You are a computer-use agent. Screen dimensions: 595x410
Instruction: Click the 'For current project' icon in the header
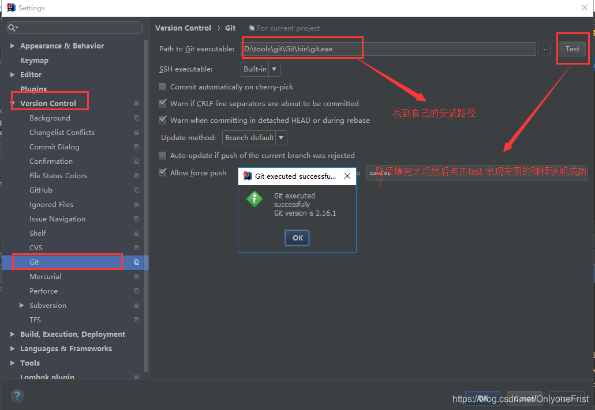[x=252, y=28]
